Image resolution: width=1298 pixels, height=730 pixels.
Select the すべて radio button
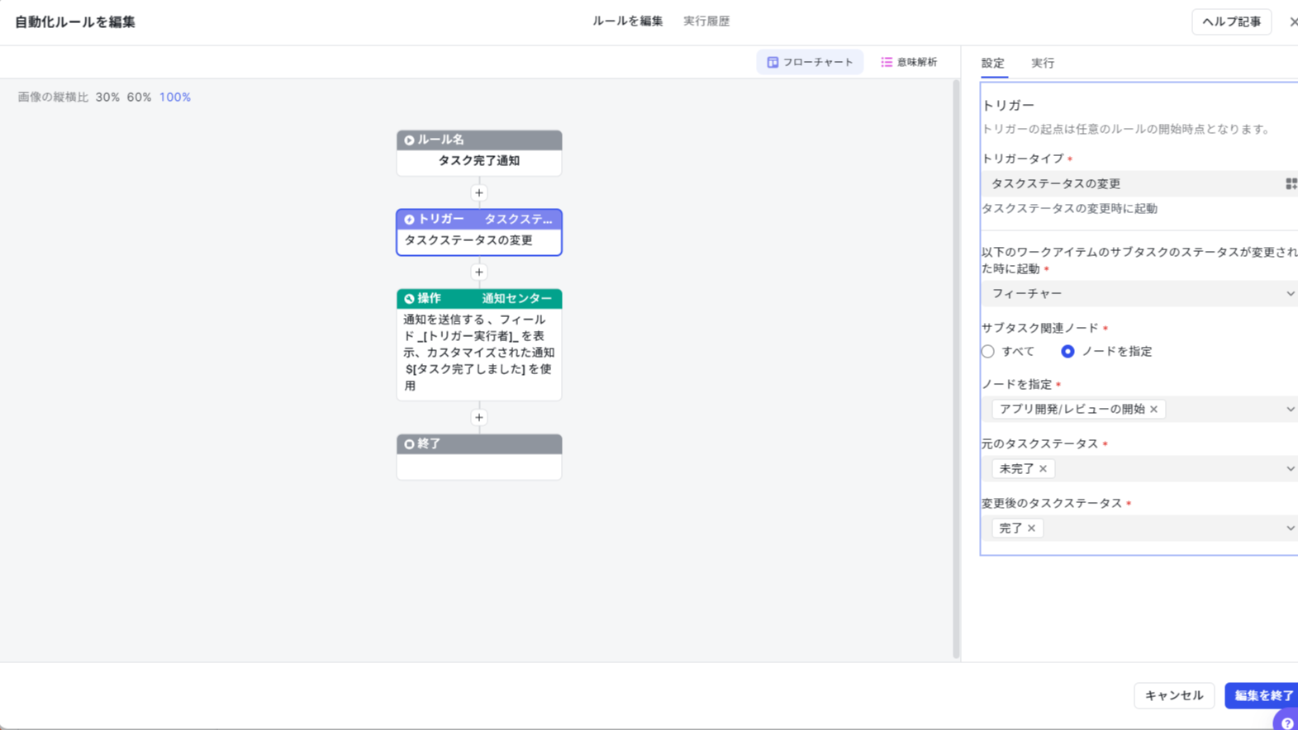point(988,352)
